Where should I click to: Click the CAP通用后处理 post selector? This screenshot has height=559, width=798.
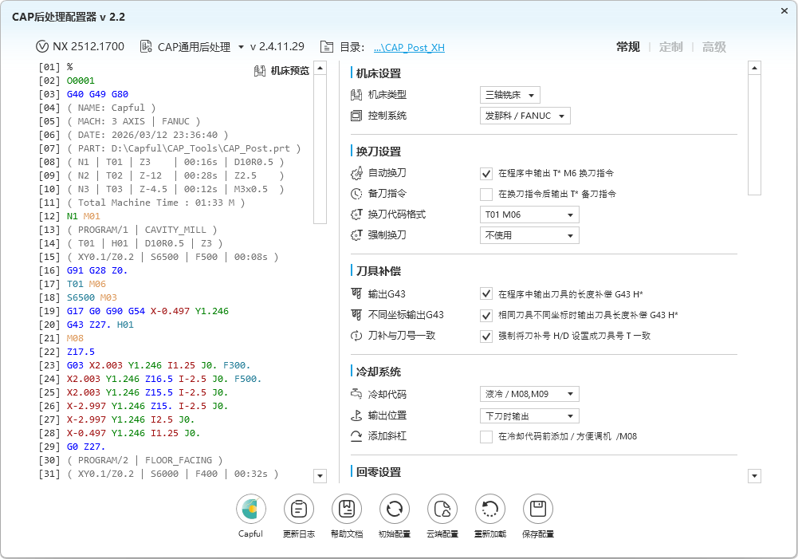click(x=192, y=47)
